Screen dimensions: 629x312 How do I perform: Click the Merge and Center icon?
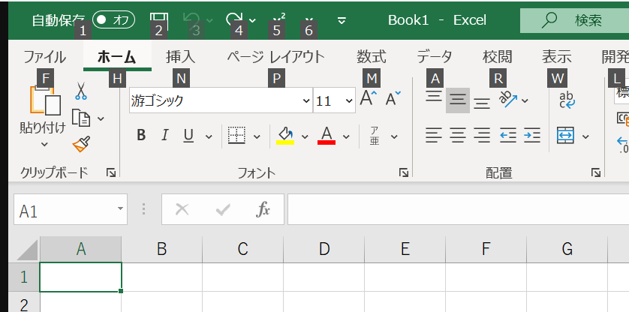click(x=566, y=136)
